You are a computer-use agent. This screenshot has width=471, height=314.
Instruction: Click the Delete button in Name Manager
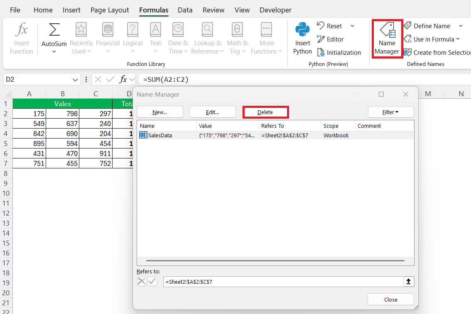coord(265,112)
